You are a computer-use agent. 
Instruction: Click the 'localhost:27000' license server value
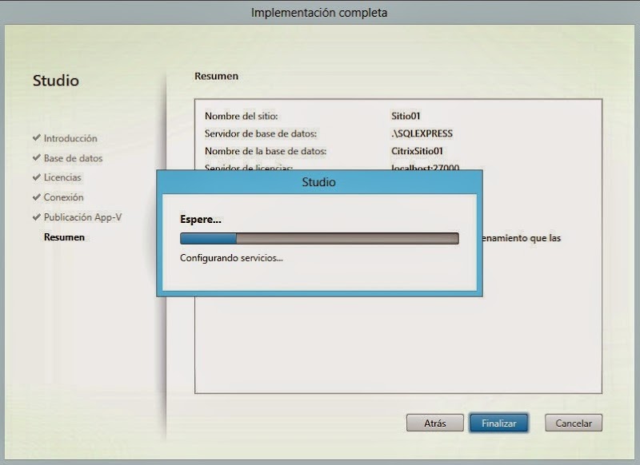tap(426, 167)
